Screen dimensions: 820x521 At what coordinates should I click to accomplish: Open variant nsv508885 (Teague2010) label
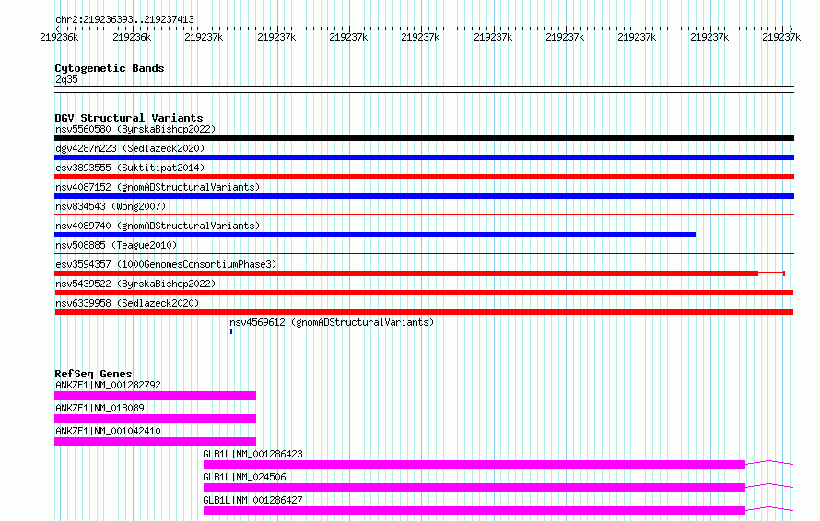click(x=116, y=245)
